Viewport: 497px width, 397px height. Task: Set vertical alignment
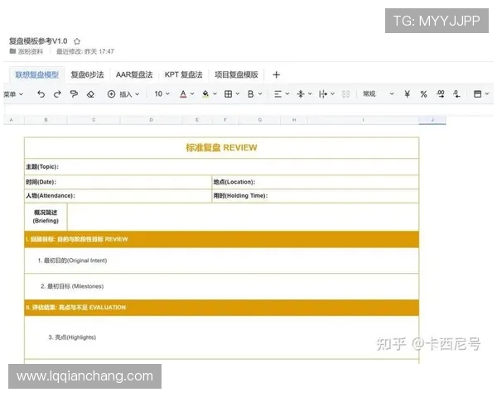pos(301,94)
